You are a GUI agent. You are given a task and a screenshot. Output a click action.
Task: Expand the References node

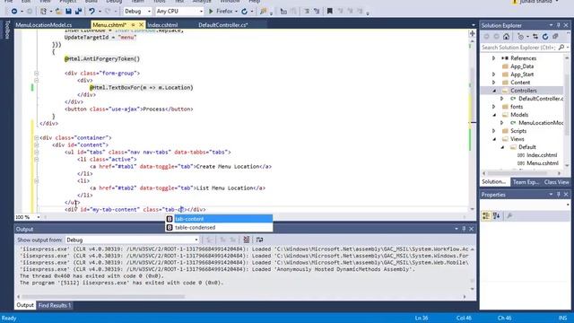(493, 58)
